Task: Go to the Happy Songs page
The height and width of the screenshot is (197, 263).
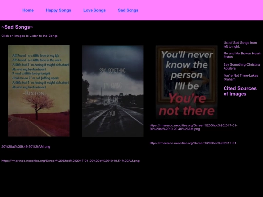Action: tap(58, 10)
